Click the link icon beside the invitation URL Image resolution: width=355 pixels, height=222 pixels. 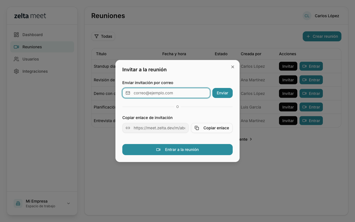pyautogui.click(x=128, y=128)
